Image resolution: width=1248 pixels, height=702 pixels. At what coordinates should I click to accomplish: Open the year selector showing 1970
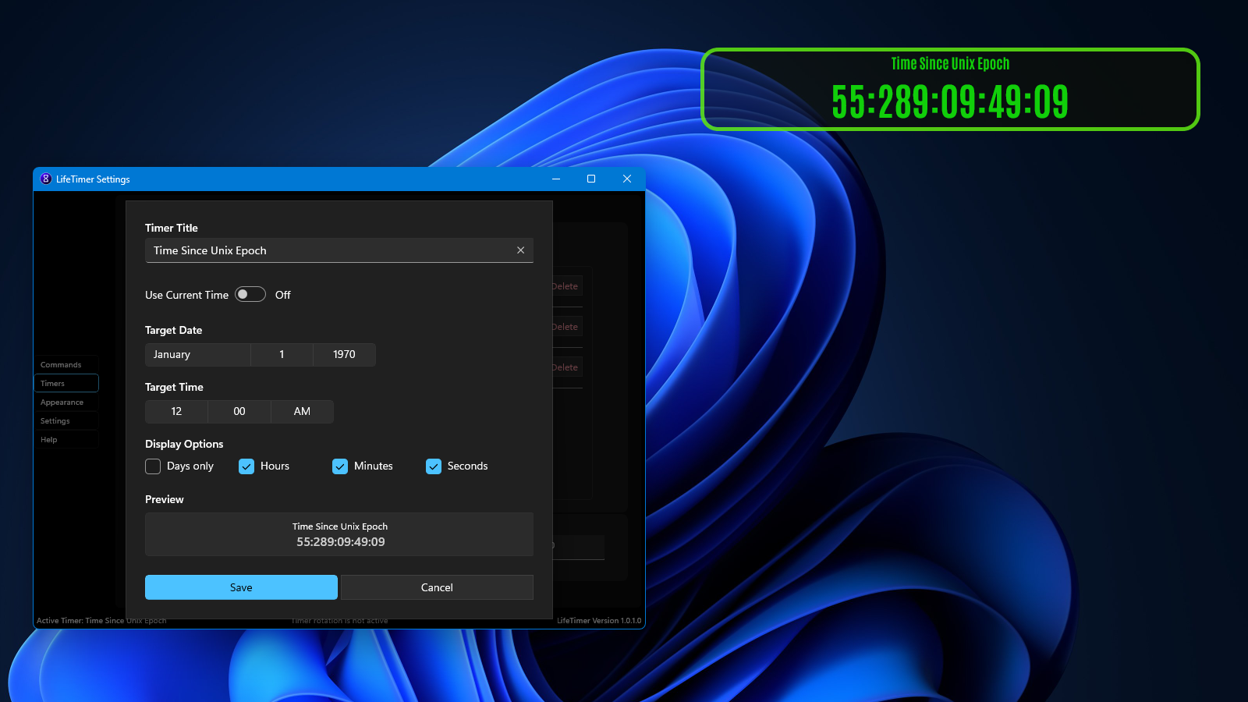[344, 354]
